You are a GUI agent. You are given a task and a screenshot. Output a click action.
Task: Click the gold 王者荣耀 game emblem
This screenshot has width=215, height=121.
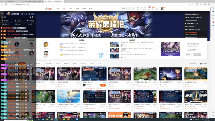9,14
